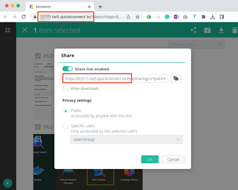Copy the share link using copy icon

(176, 78)
